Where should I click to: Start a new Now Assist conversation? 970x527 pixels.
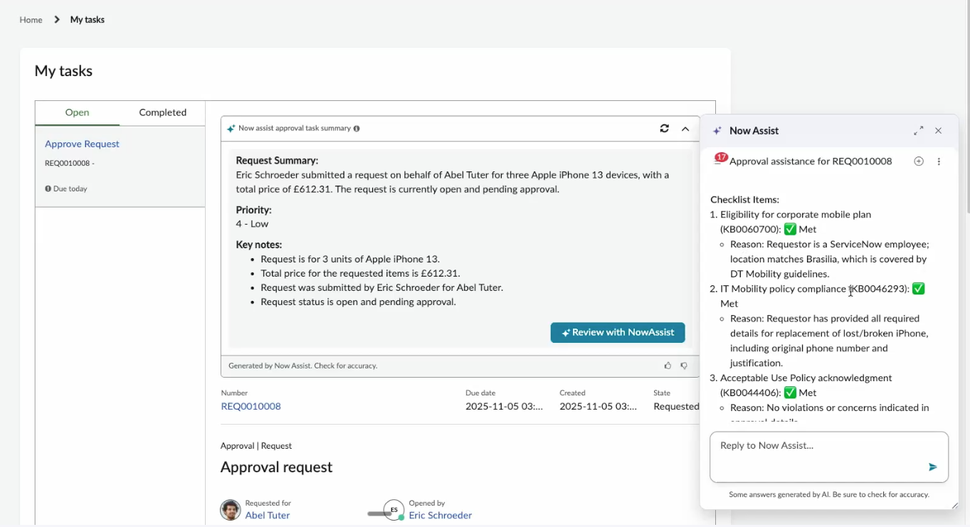point(919,161)
